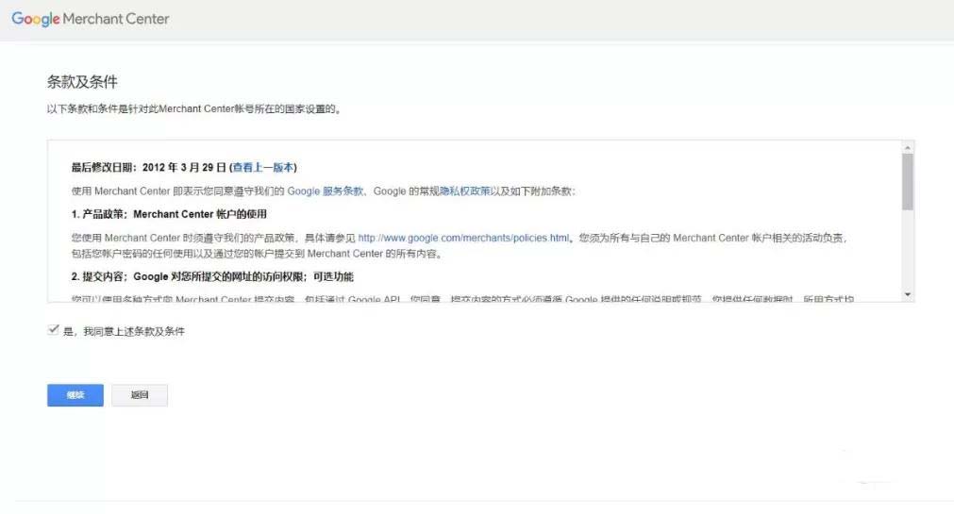Image resolution: width=954 pixels, height=514 pixels.
Task: Click the 返回 button
Action: 140,395
